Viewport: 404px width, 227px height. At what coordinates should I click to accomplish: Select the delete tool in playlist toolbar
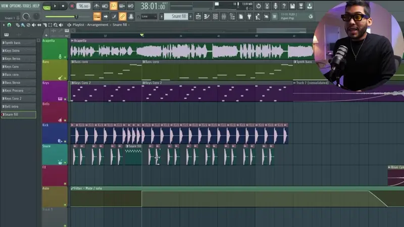pos(28,25)
